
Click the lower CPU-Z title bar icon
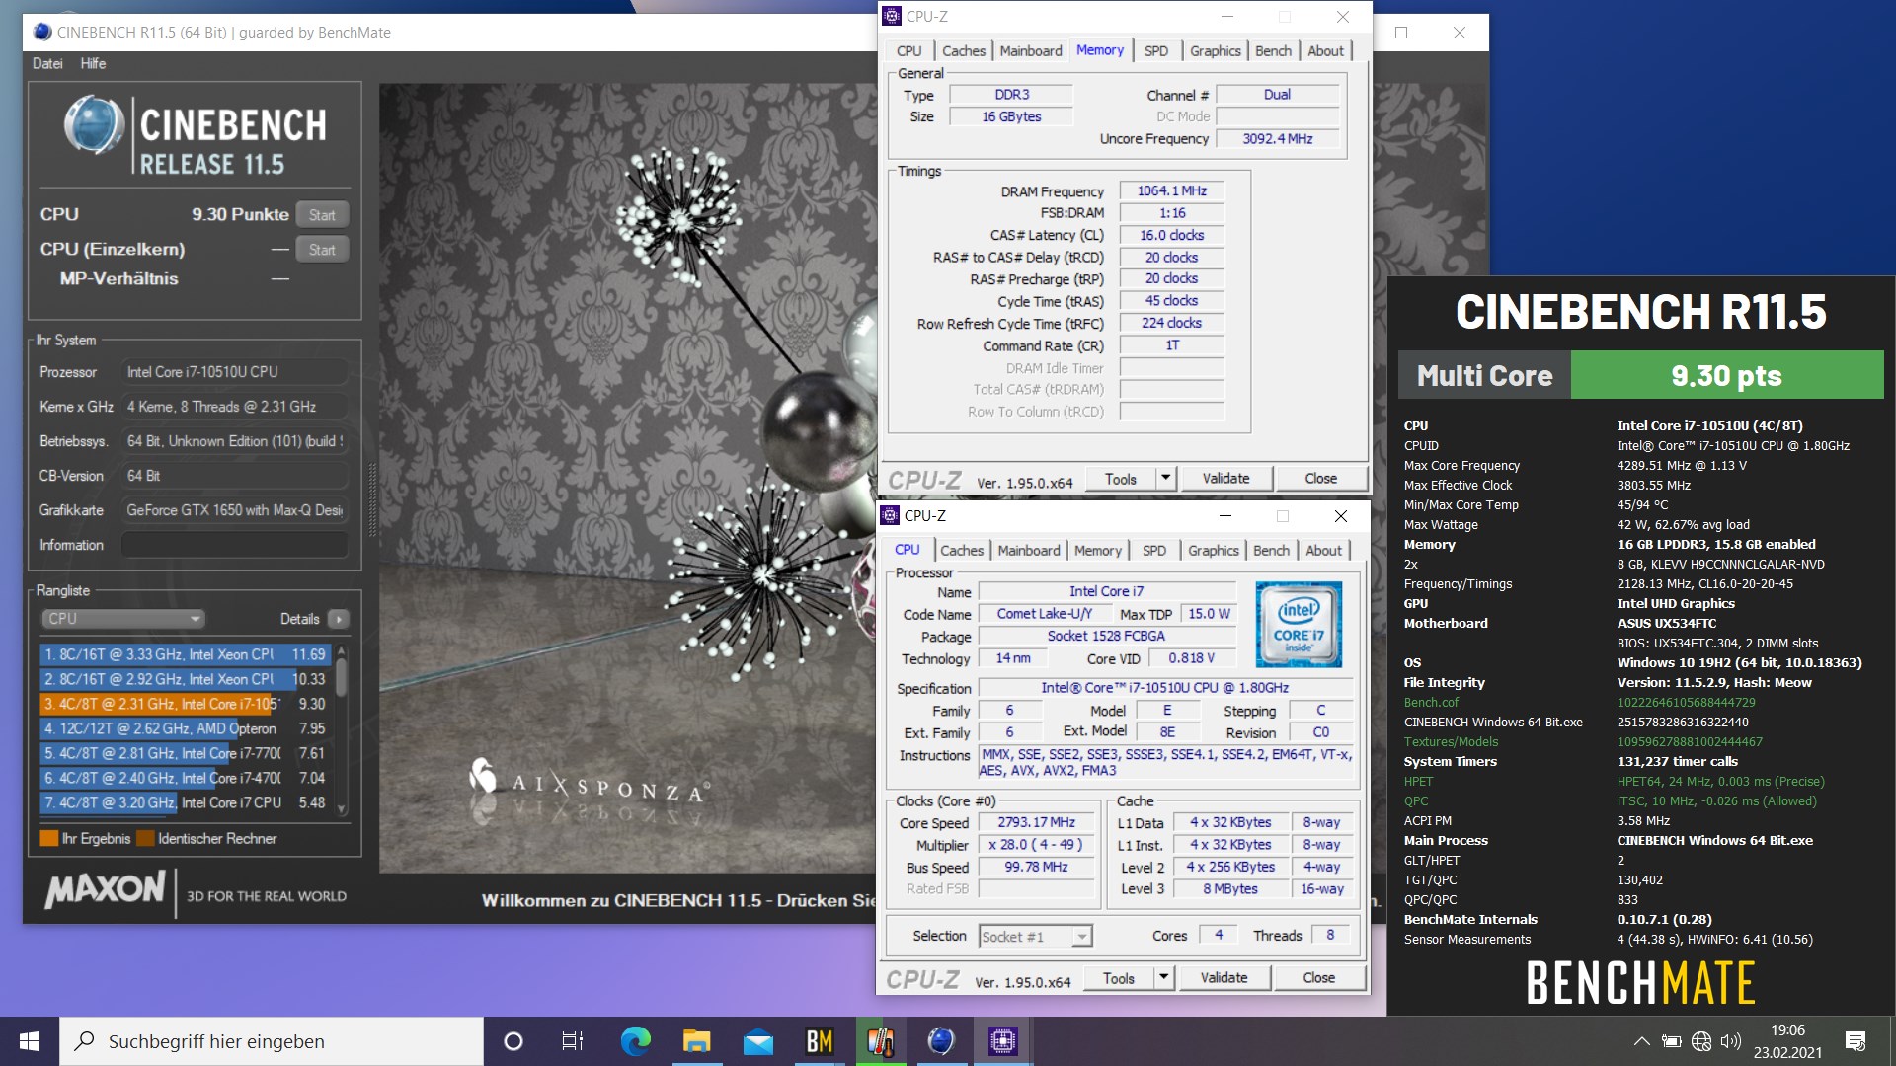(x=890, y=515)
